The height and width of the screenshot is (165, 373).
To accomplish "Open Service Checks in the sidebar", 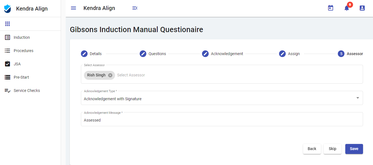I will (30, 91).
